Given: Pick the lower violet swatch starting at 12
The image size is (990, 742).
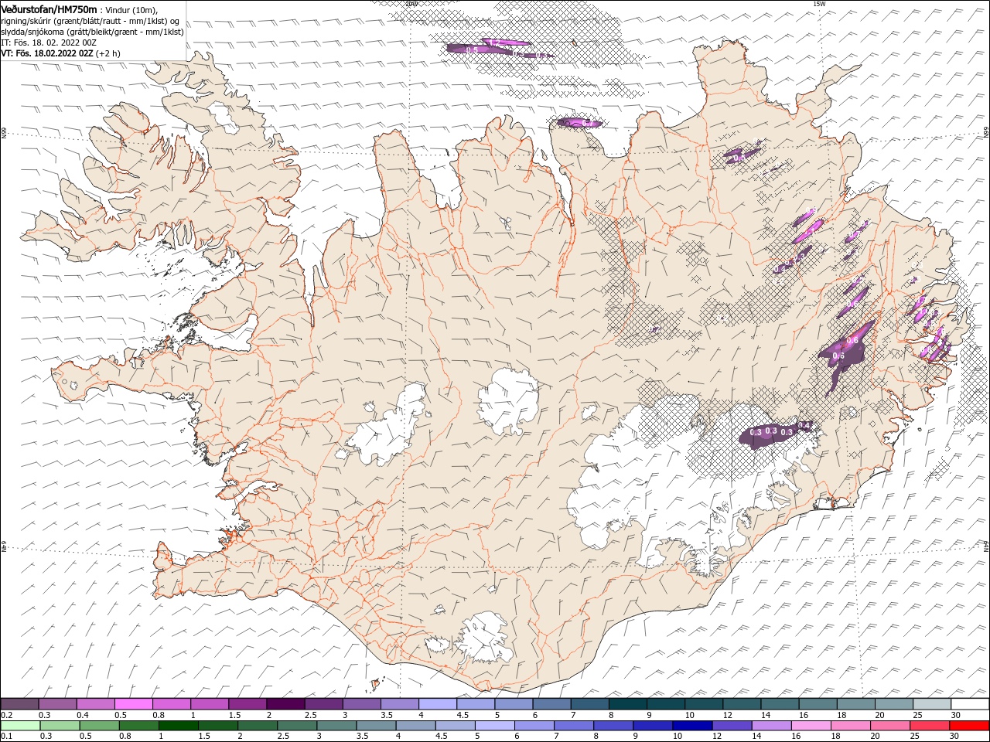Looking at the screenshot, I should [x=732, y=726].
